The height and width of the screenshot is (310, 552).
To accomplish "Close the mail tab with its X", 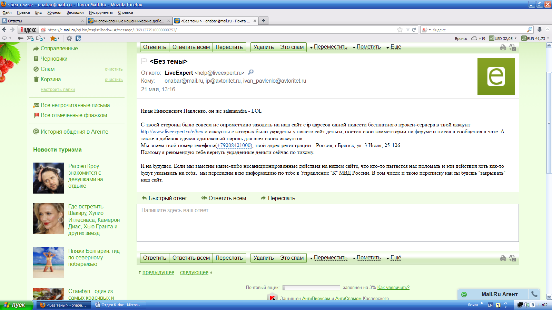I will point(255,21).
